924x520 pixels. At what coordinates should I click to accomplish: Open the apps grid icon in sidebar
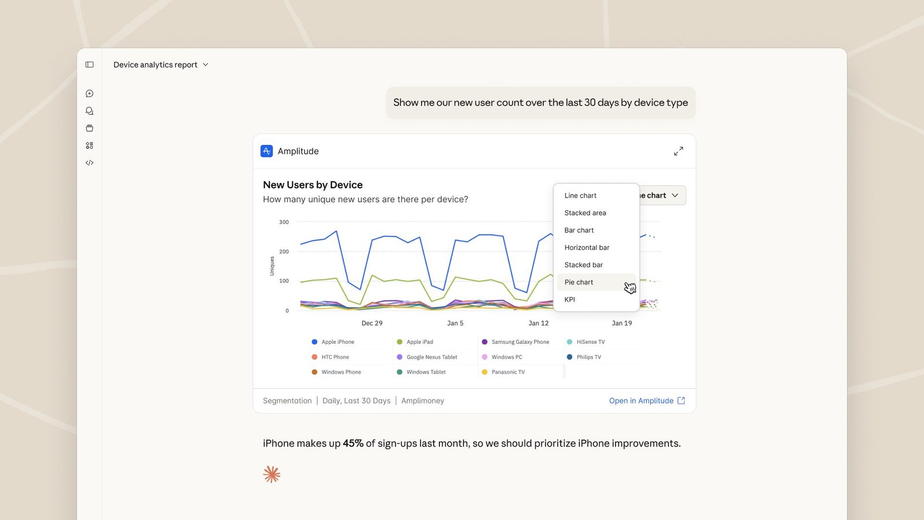click(90, 146)
